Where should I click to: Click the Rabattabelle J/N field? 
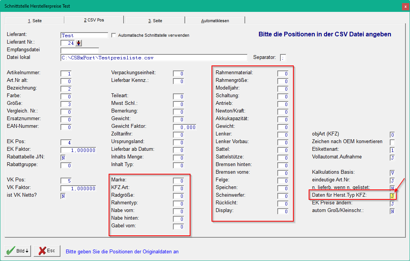[63, 158]
